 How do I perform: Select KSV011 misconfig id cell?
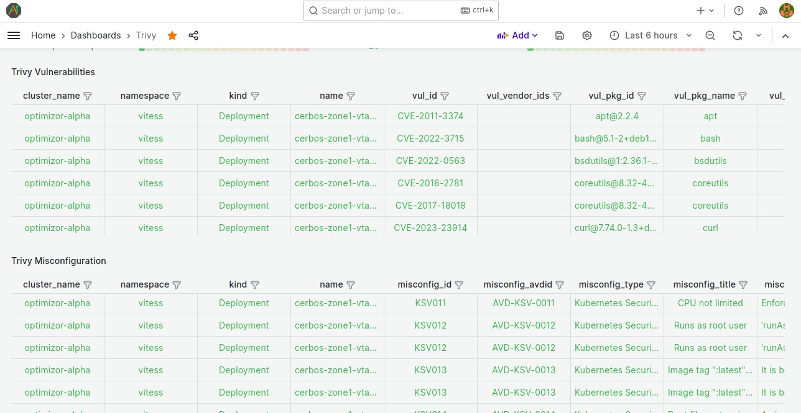coord(430,303)
